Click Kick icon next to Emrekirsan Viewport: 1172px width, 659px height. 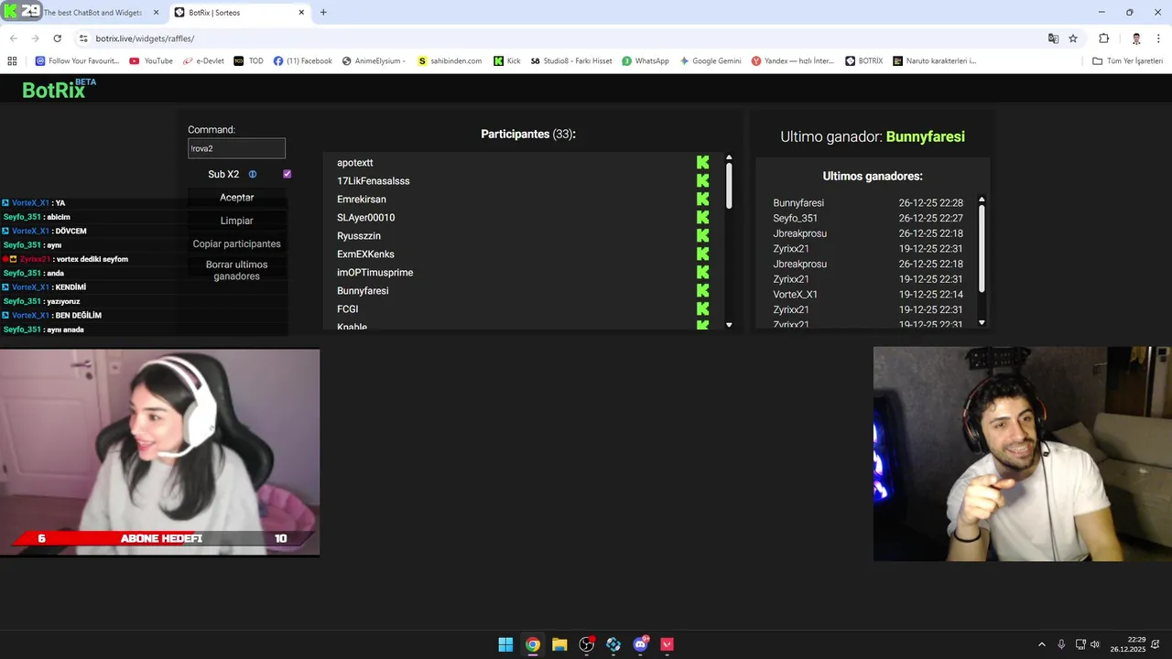tap(702, 199)
